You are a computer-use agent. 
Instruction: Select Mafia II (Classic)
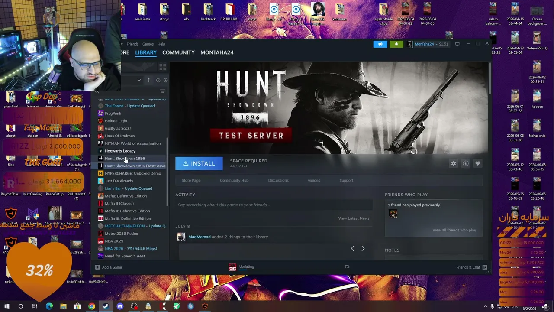pyautogui.click(x=119, y=204)
